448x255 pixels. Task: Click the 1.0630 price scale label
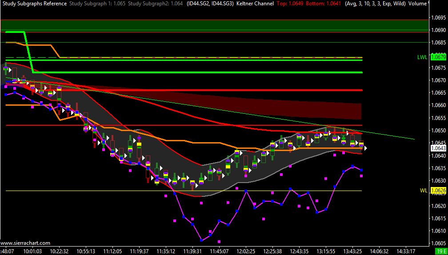(x=439, y=181)
